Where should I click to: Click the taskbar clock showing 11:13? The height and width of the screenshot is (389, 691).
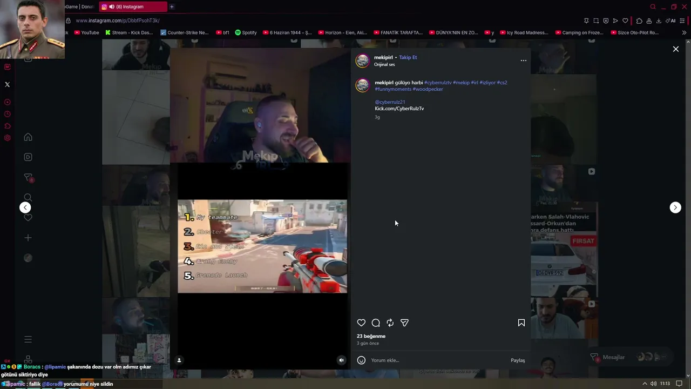(665, 384)
